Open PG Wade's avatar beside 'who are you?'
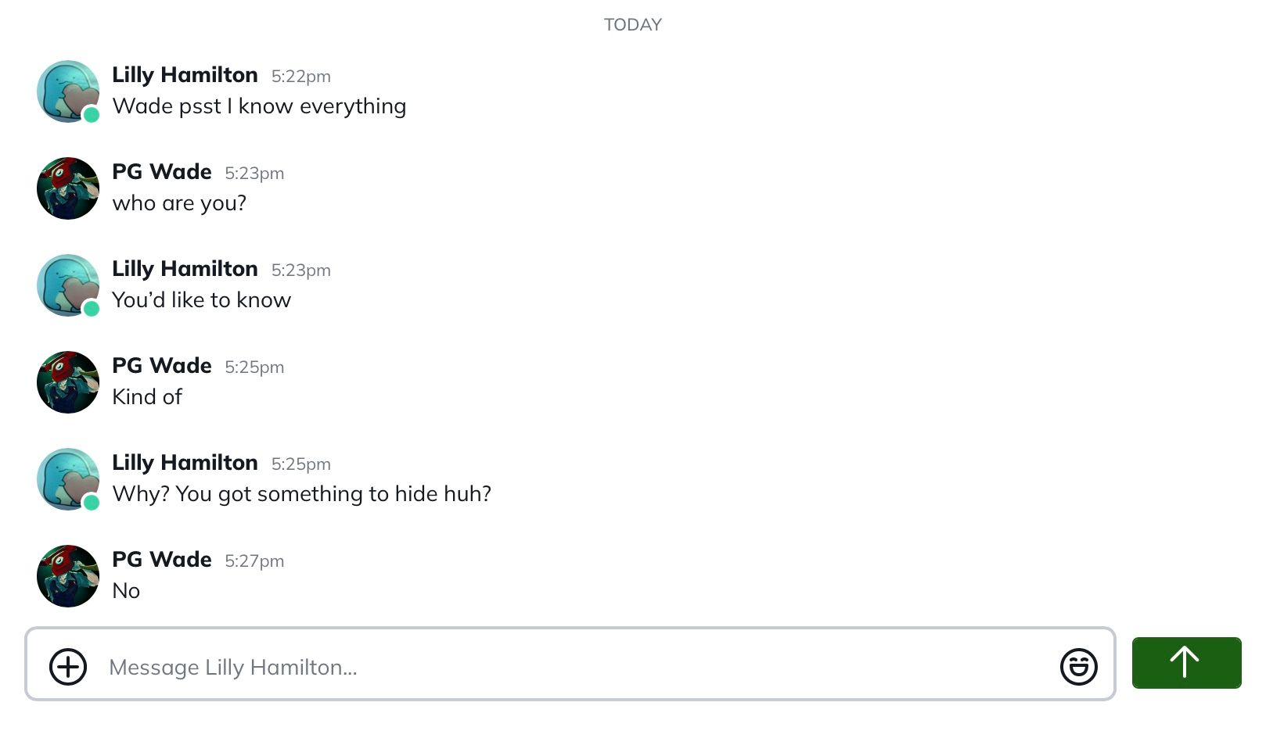 click(x=68, y=188)
